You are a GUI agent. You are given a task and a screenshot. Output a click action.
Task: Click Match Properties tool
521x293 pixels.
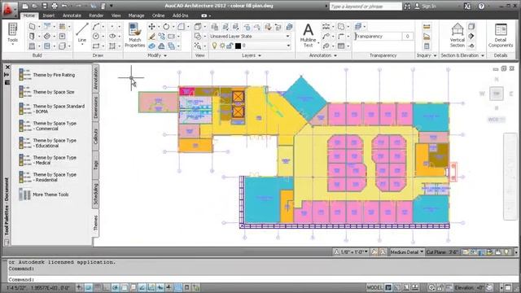tap(134, 35)
